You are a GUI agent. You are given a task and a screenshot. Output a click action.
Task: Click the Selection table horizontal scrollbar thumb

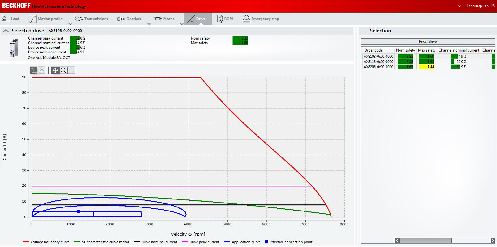[x=426, y=240]
